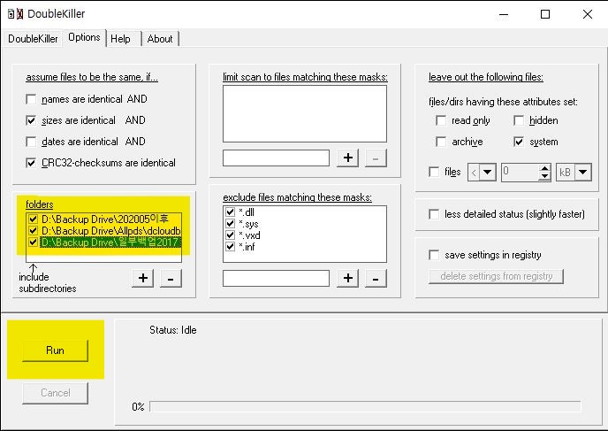Open the About tab
Screen dimensions: 608x431
pos(160,39)
